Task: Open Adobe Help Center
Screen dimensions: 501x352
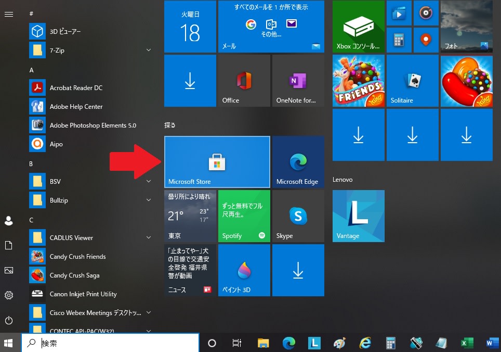Action: [x=91, y=107]
